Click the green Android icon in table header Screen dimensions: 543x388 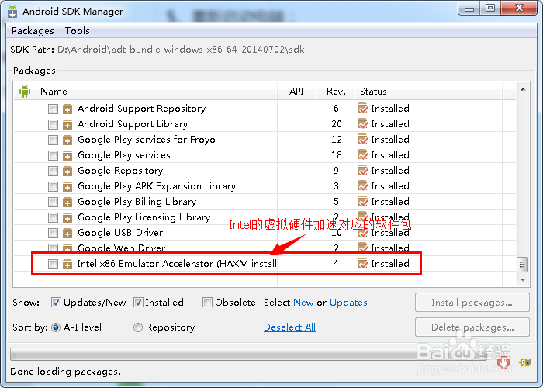click(25, 92)
